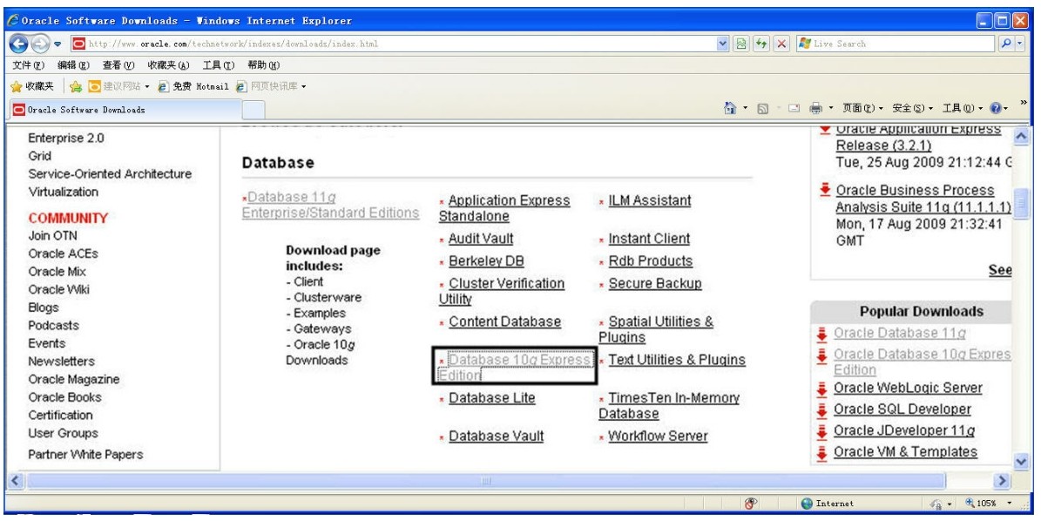Screen dimensions: 1041x521
Task: Click the URL address bar field
Action: (394, 44)
